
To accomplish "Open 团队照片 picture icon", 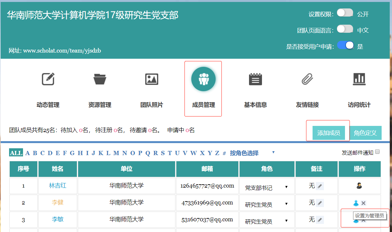I will pos(152,79).
